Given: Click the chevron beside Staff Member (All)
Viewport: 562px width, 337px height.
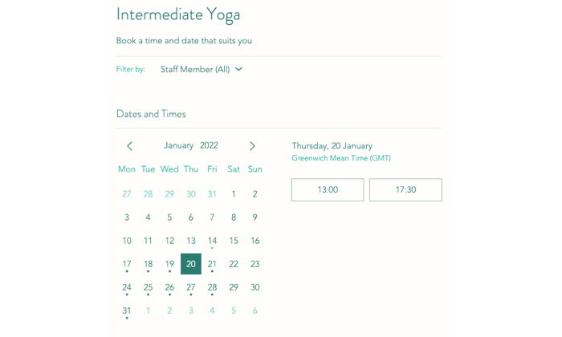Looking at the screenshot, I should click(238, 69).
